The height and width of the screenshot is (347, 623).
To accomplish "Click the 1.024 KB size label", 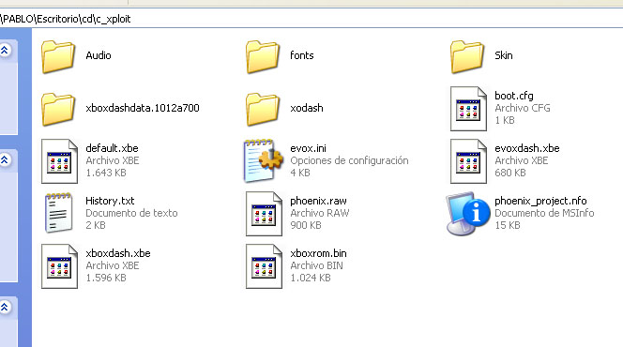I will pos(311,278).
